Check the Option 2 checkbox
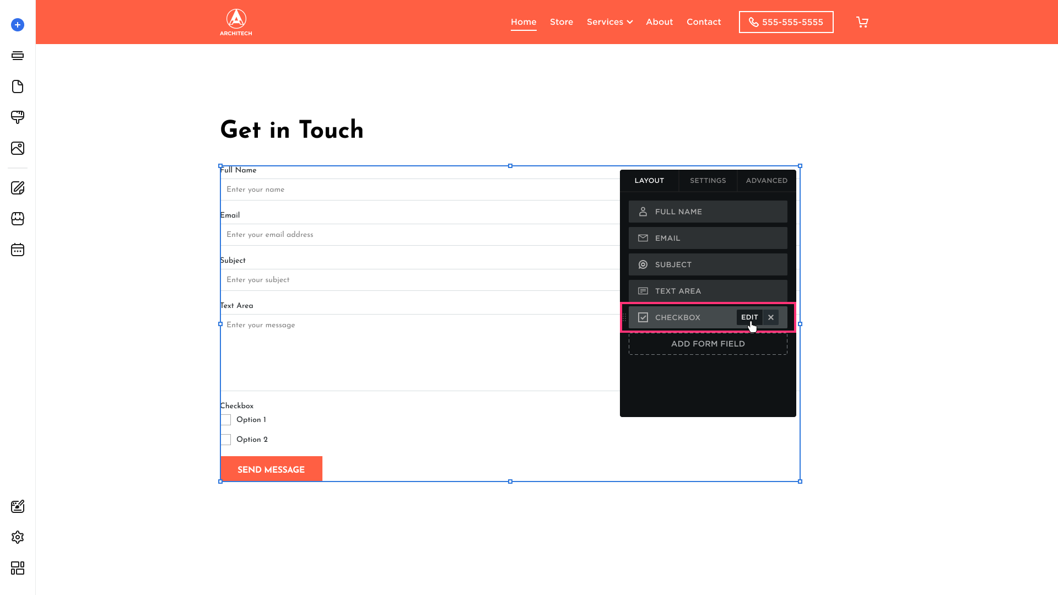1058x595 pixels. coord(226,440)
